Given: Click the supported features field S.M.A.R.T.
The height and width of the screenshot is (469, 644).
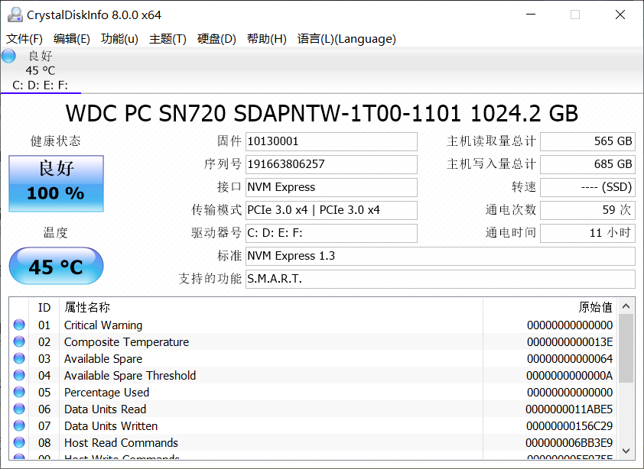Looking at the screenshot, I should pyautogui.click(x=441, y=280).
